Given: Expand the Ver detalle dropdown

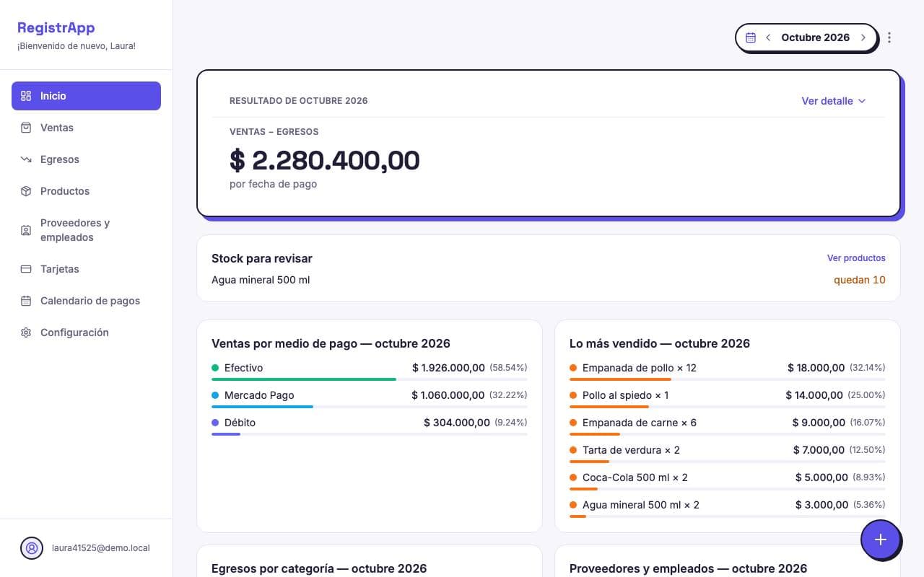Looking at the screenshot, I should 834,101.
